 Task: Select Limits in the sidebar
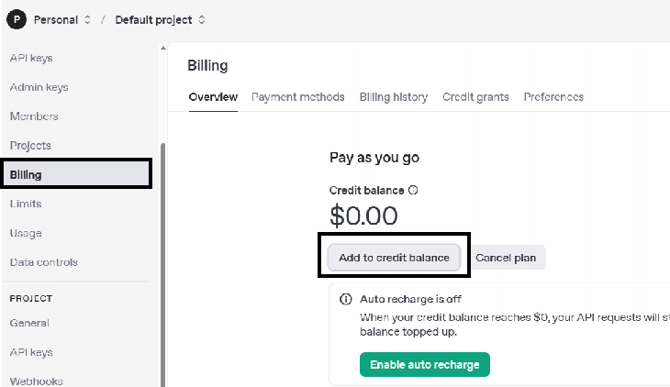coord(26,204)
